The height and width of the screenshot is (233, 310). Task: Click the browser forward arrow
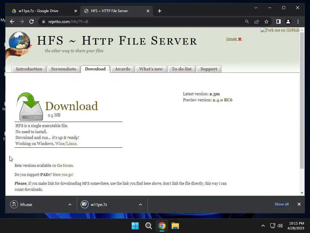[22, 22]
